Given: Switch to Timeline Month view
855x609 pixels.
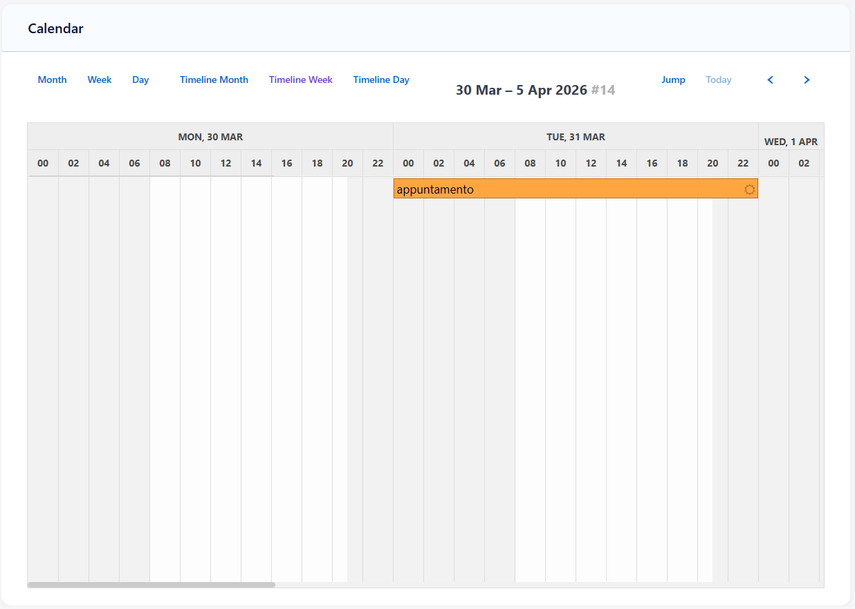Looking at the screenshot, I should 214,80.
